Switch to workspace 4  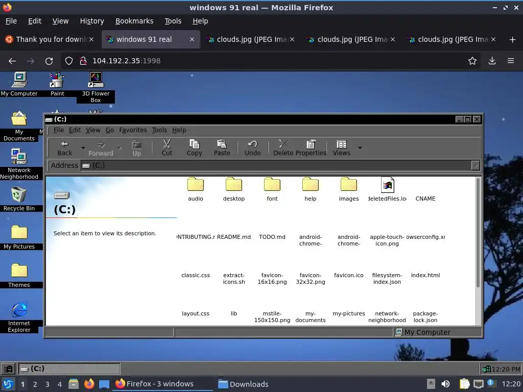(59, 384)
